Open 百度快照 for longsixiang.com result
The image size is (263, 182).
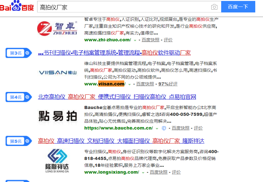159,172
